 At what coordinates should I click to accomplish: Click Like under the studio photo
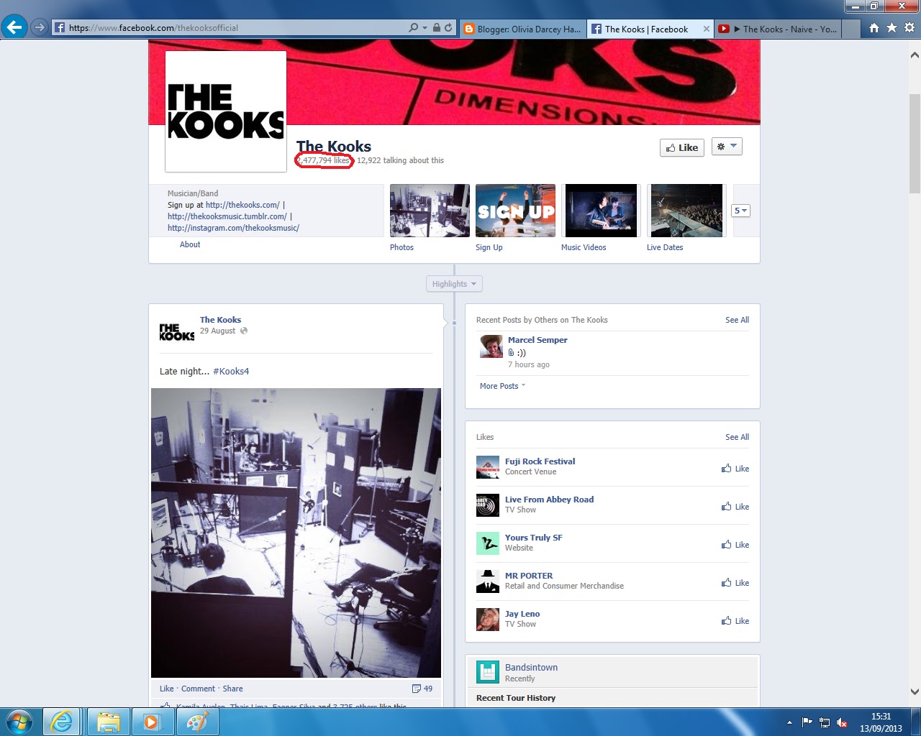coord(166,689)
